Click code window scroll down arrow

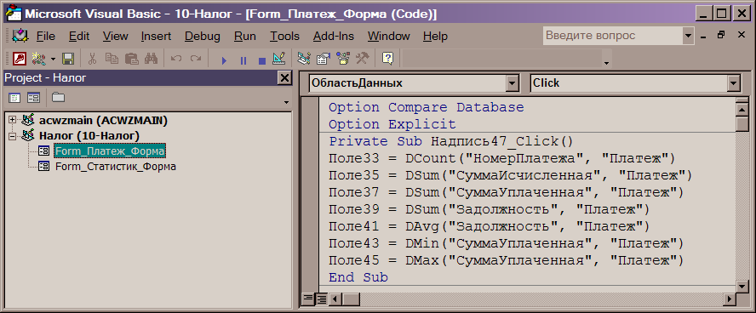pyautogui.click(x=742, y=287)
